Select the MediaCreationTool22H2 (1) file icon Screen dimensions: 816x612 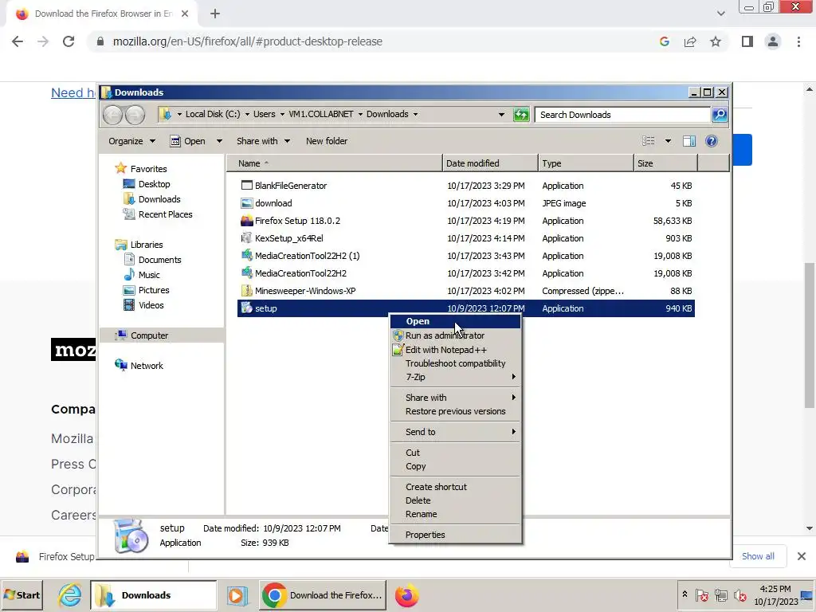(247, 256)
